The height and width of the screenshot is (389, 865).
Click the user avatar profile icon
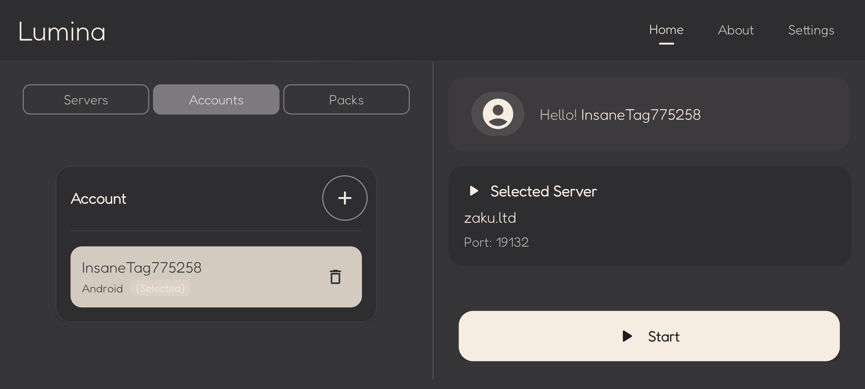tap(498, 114)
